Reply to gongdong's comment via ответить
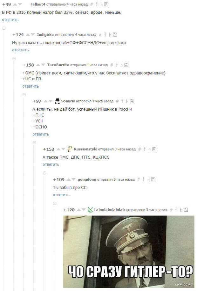This screenshot has height=291, width=197. (x=61, y=195)
